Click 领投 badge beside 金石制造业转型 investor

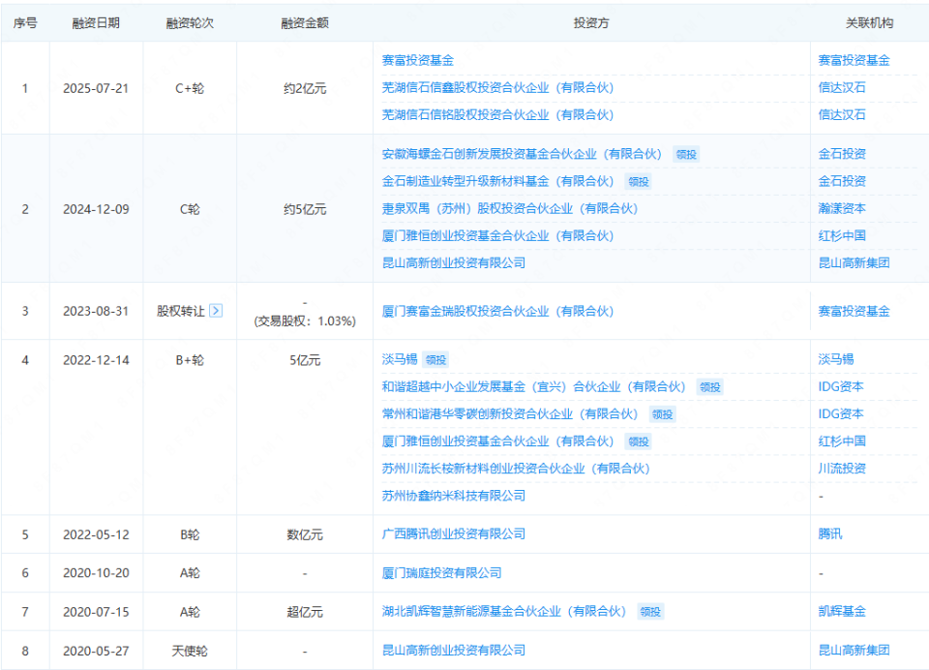pyautogui.click(x=639, y=182)
